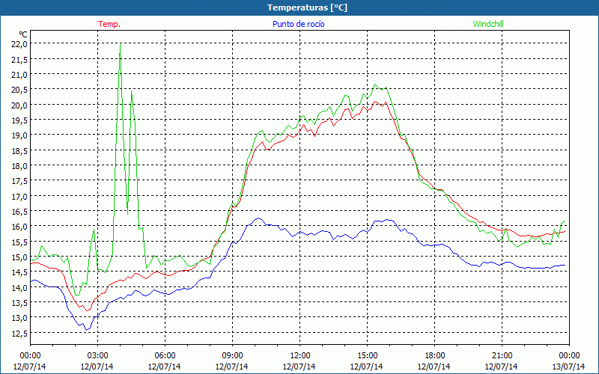Viewport: 599px width, 374px height.
Task: Select the green 'Windchill' legend label
Action: (488, 24)
